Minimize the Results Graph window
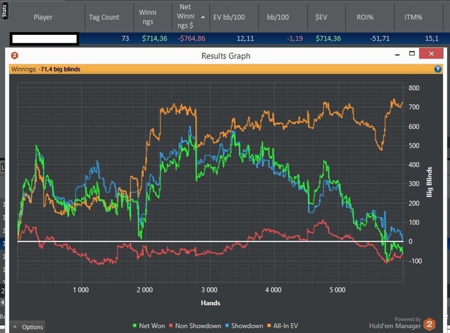This screenshot has width=450, height=333. (397, 54)
